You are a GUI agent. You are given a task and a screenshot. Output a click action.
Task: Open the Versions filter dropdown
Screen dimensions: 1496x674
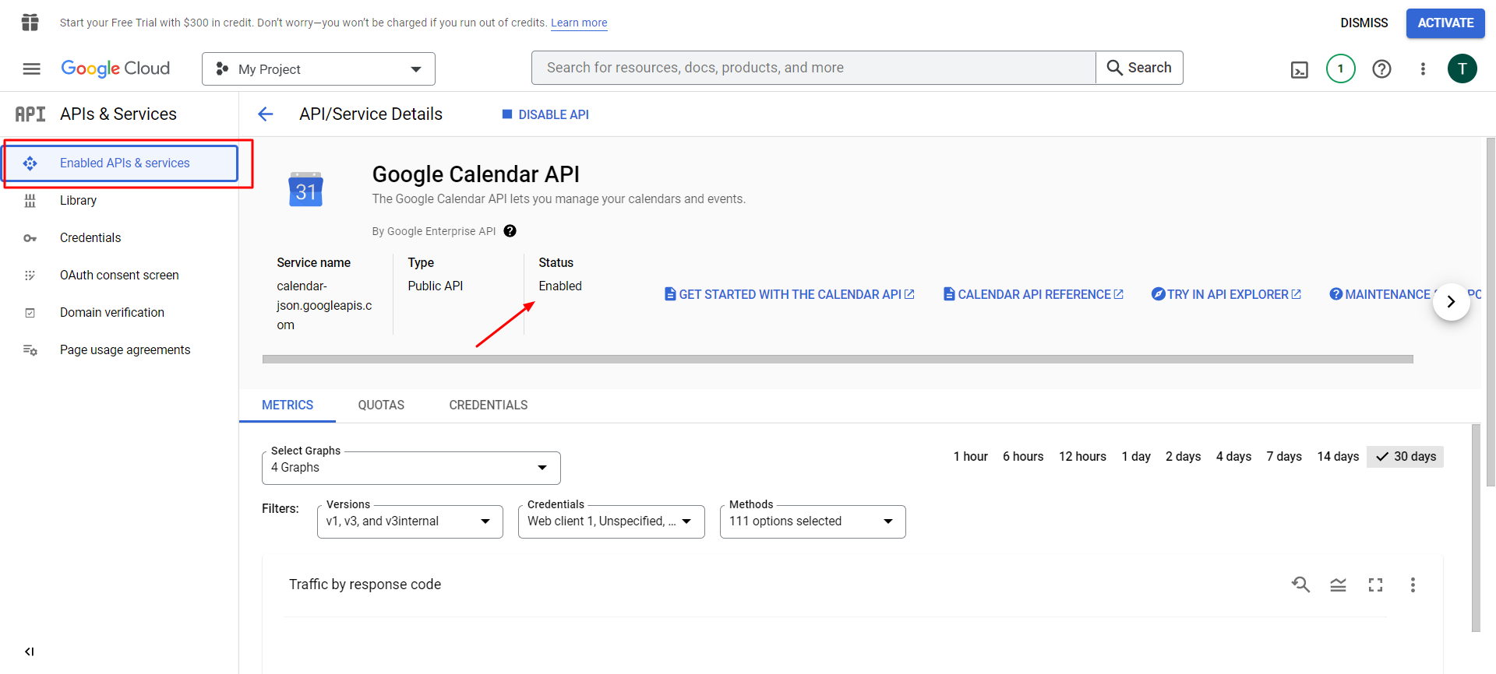tap(410, 521)
